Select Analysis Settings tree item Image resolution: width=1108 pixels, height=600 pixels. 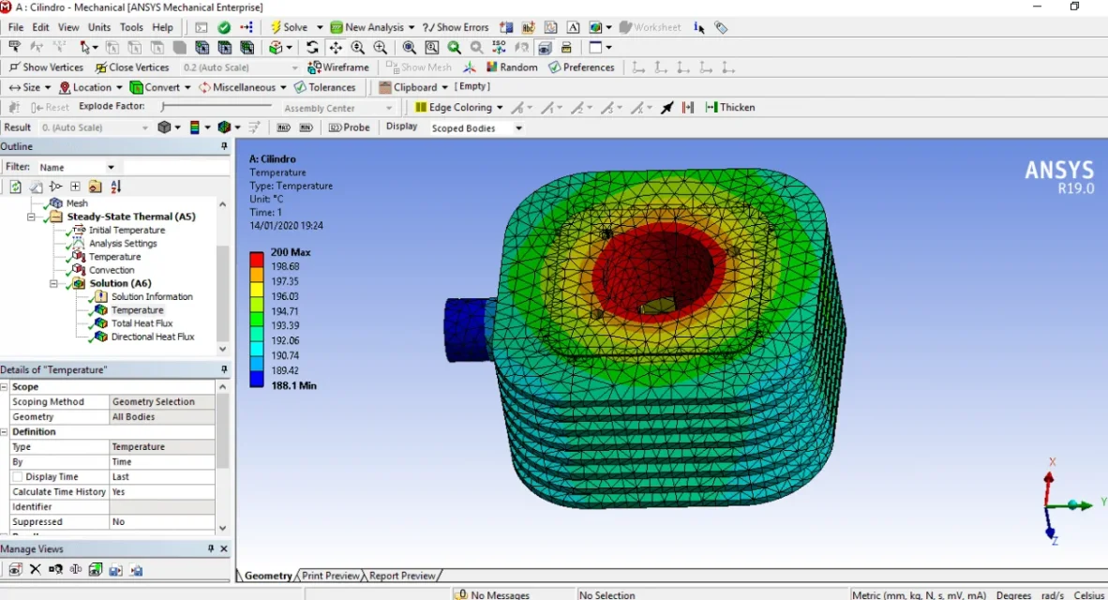point(123,244)
